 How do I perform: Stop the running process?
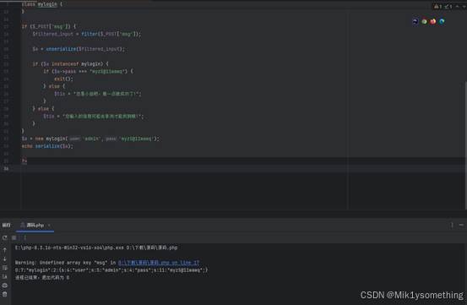click(x=14, y=237)
